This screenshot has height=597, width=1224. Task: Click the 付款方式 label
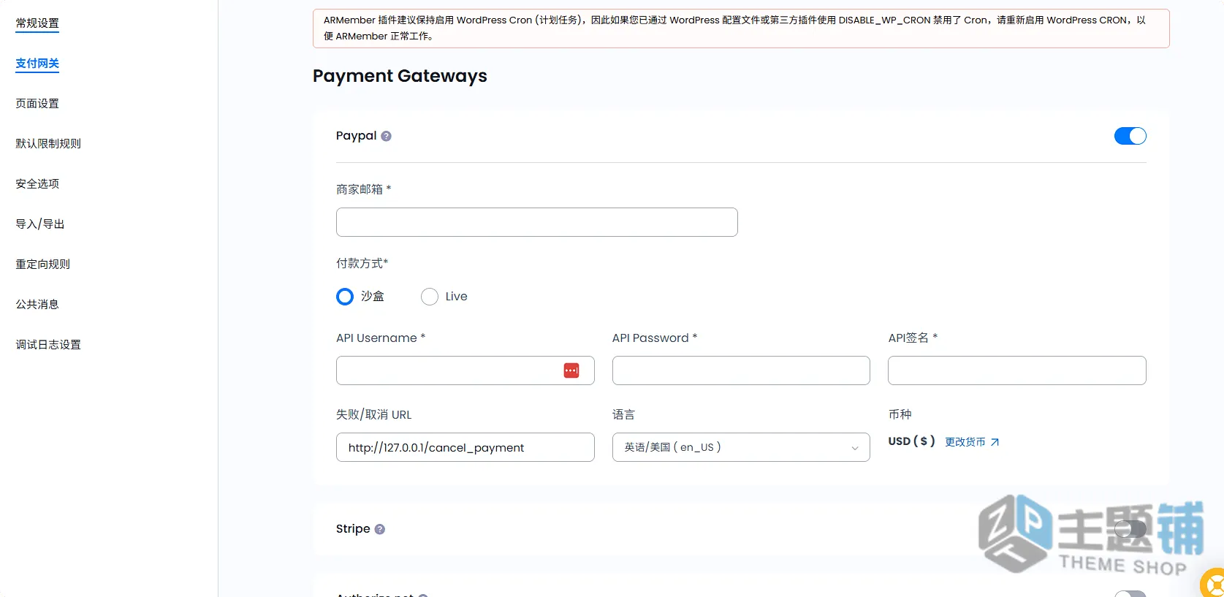tap(362, 263)
